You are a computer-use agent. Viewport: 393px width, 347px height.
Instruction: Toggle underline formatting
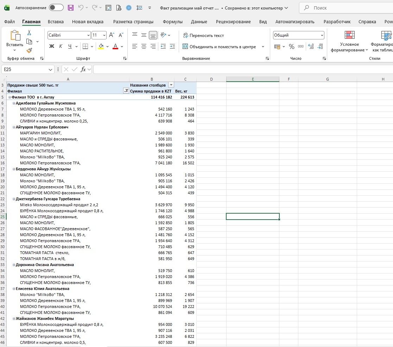pos(70,46)
